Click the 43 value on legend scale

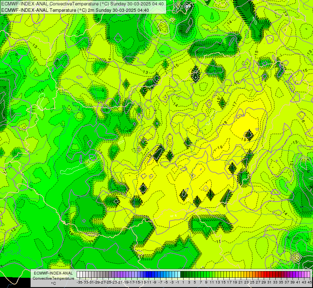[304, 283]
